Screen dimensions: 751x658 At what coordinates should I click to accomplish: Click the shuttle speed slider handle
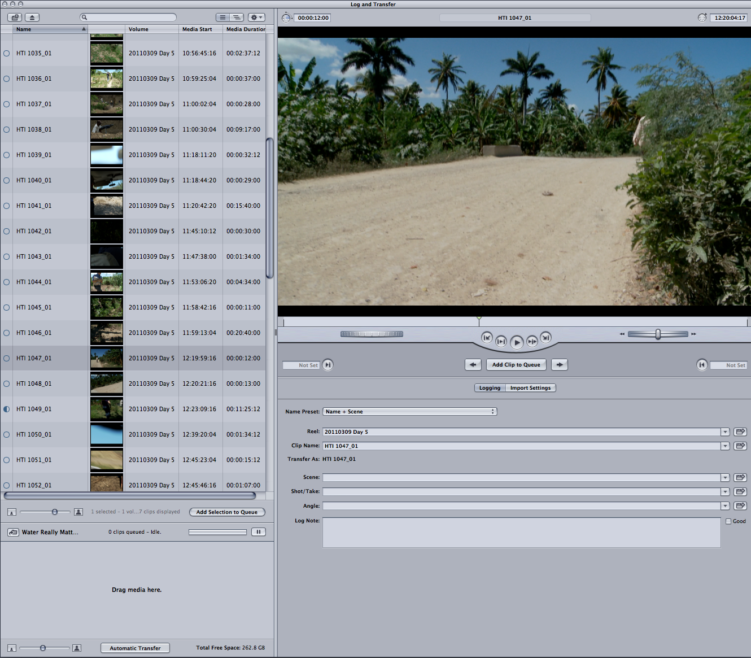click(658, 334)
